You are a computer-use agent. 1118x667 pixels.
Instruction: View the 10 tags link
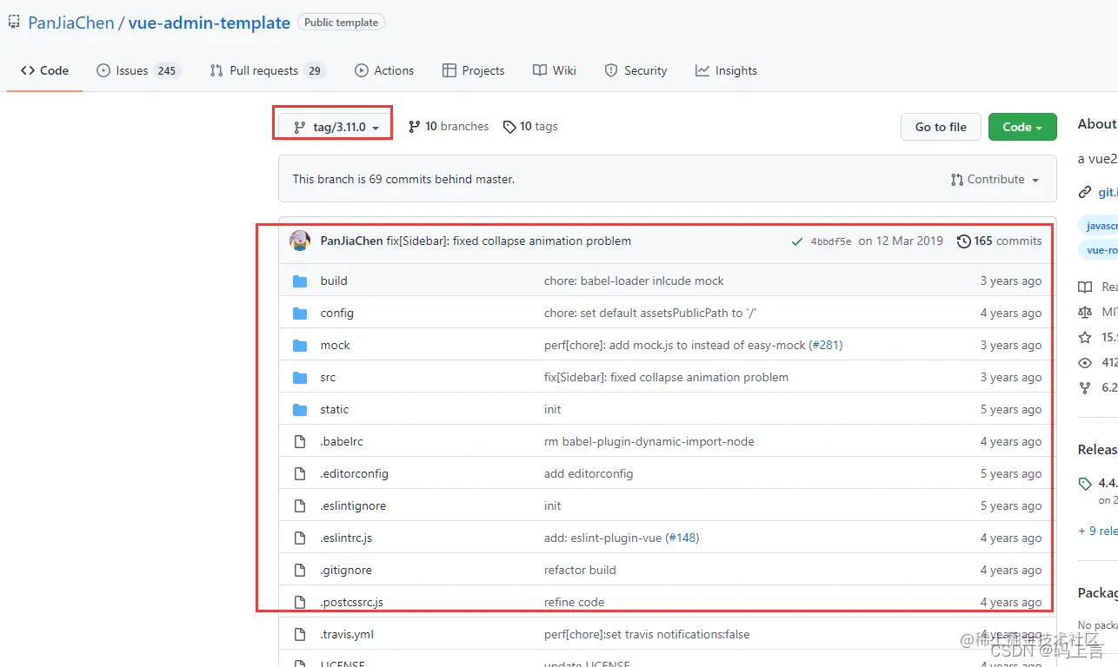pyautogui.click(x=530, y=126)
